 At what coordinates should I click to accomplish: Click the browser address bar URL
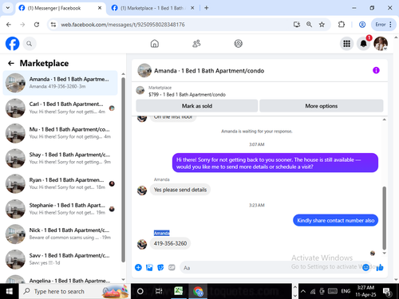click(123, 25)
